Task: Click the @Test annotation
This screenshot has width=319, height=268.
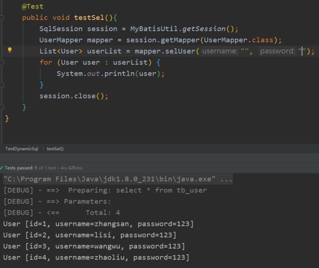Action: click(32, 7)
